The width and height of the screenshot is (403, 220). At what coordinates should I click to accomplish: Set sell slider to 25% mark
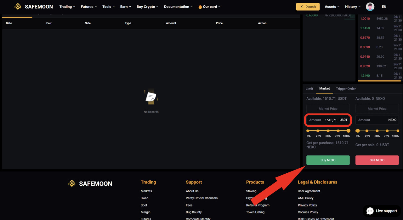pyautogui.click(x=367, y=131)
